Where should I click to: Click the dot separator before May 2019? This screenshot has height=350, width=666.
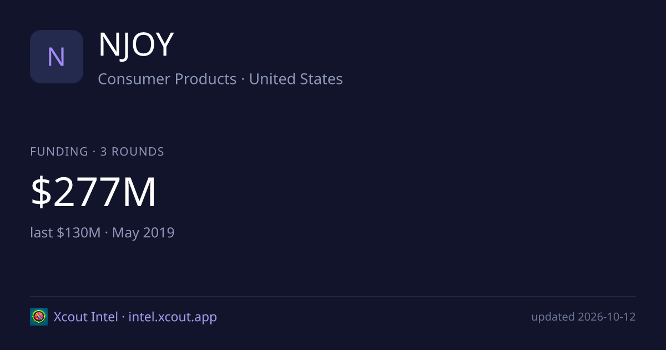(x=107, y=233)
